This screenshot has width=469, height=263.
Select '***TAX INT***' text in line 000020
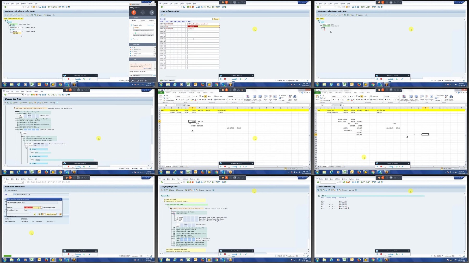pos(193,26)
